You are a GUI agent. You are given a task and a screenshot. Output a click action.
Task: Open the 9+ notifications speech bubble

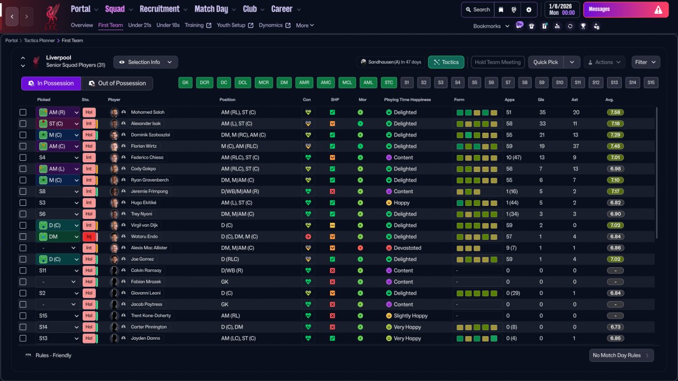pyautogui.click(x=519, y=25)
